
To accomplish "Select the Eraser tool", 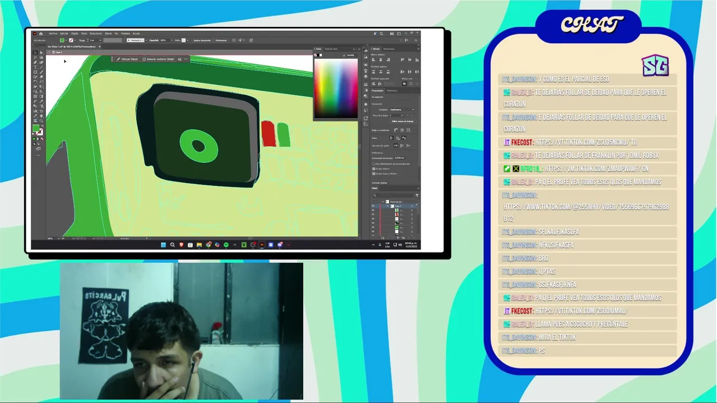I will pos(41,77).
